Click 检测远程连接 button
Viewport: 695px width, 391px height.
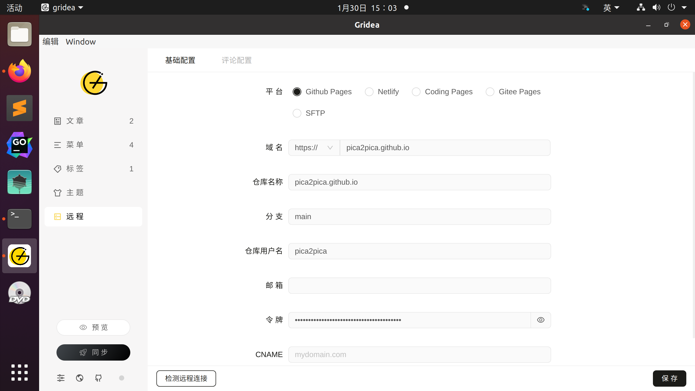186,378
